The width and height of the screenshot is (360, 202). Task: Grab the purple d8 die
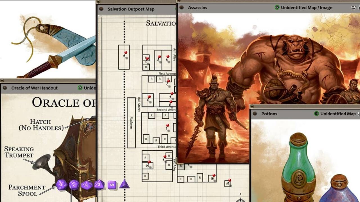coord(99,185)
